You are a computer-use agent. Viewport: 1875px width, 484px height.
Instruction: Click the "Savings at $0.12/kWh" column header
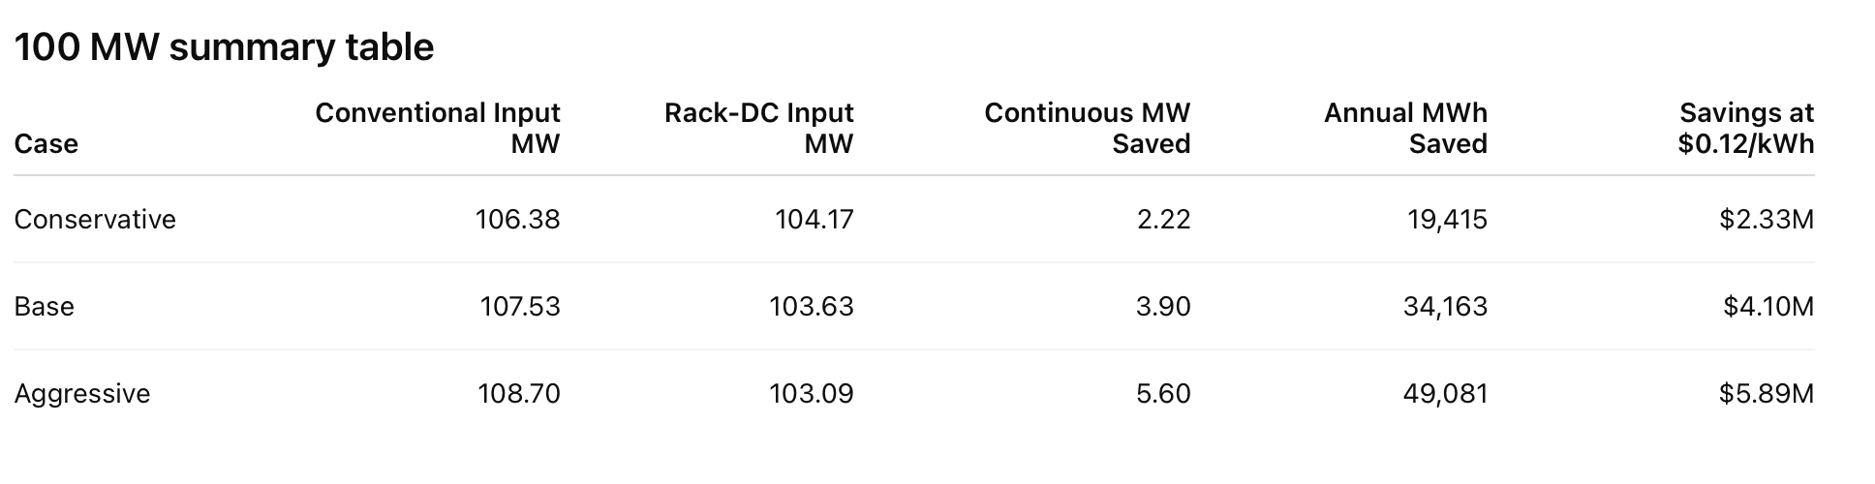[x=1746, y=129]
